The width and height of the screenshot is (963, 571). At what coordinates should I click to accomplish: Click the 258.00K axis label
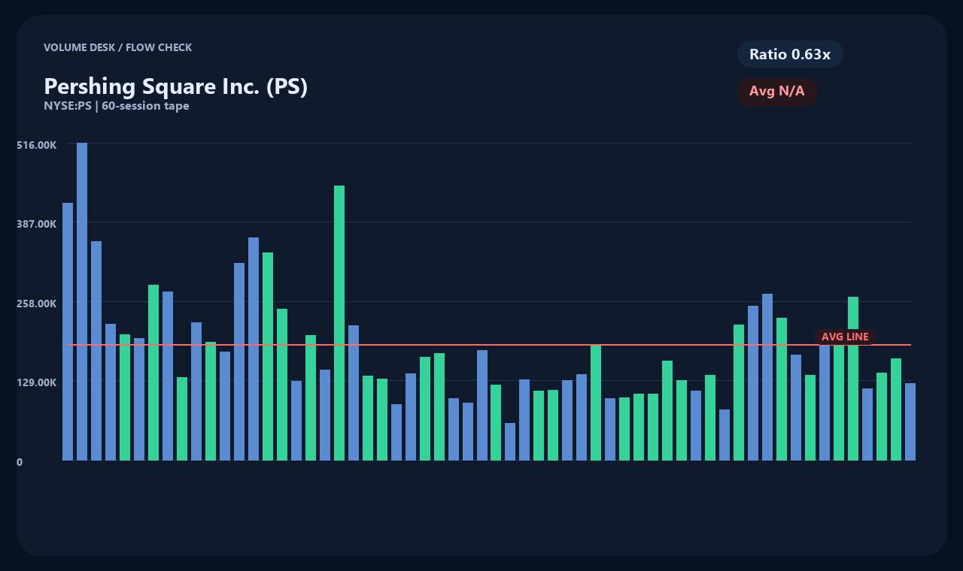[x=37, y=303]
